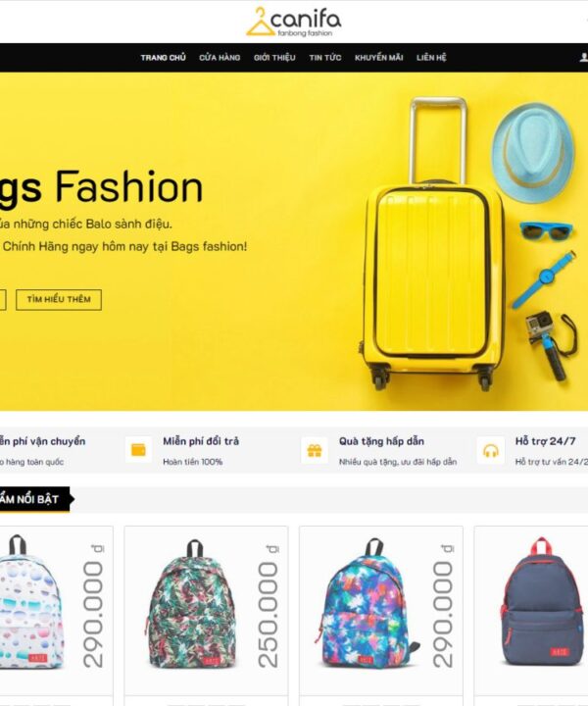Select KHUYẾN MÃI in navigation bar
The image size is (588, 706).
[379, 58]
